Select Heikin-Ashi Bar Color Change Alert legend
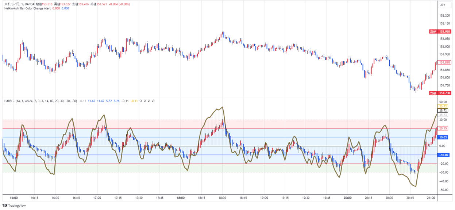The height and width of the screenshot is (210, 455). [27, 8]
